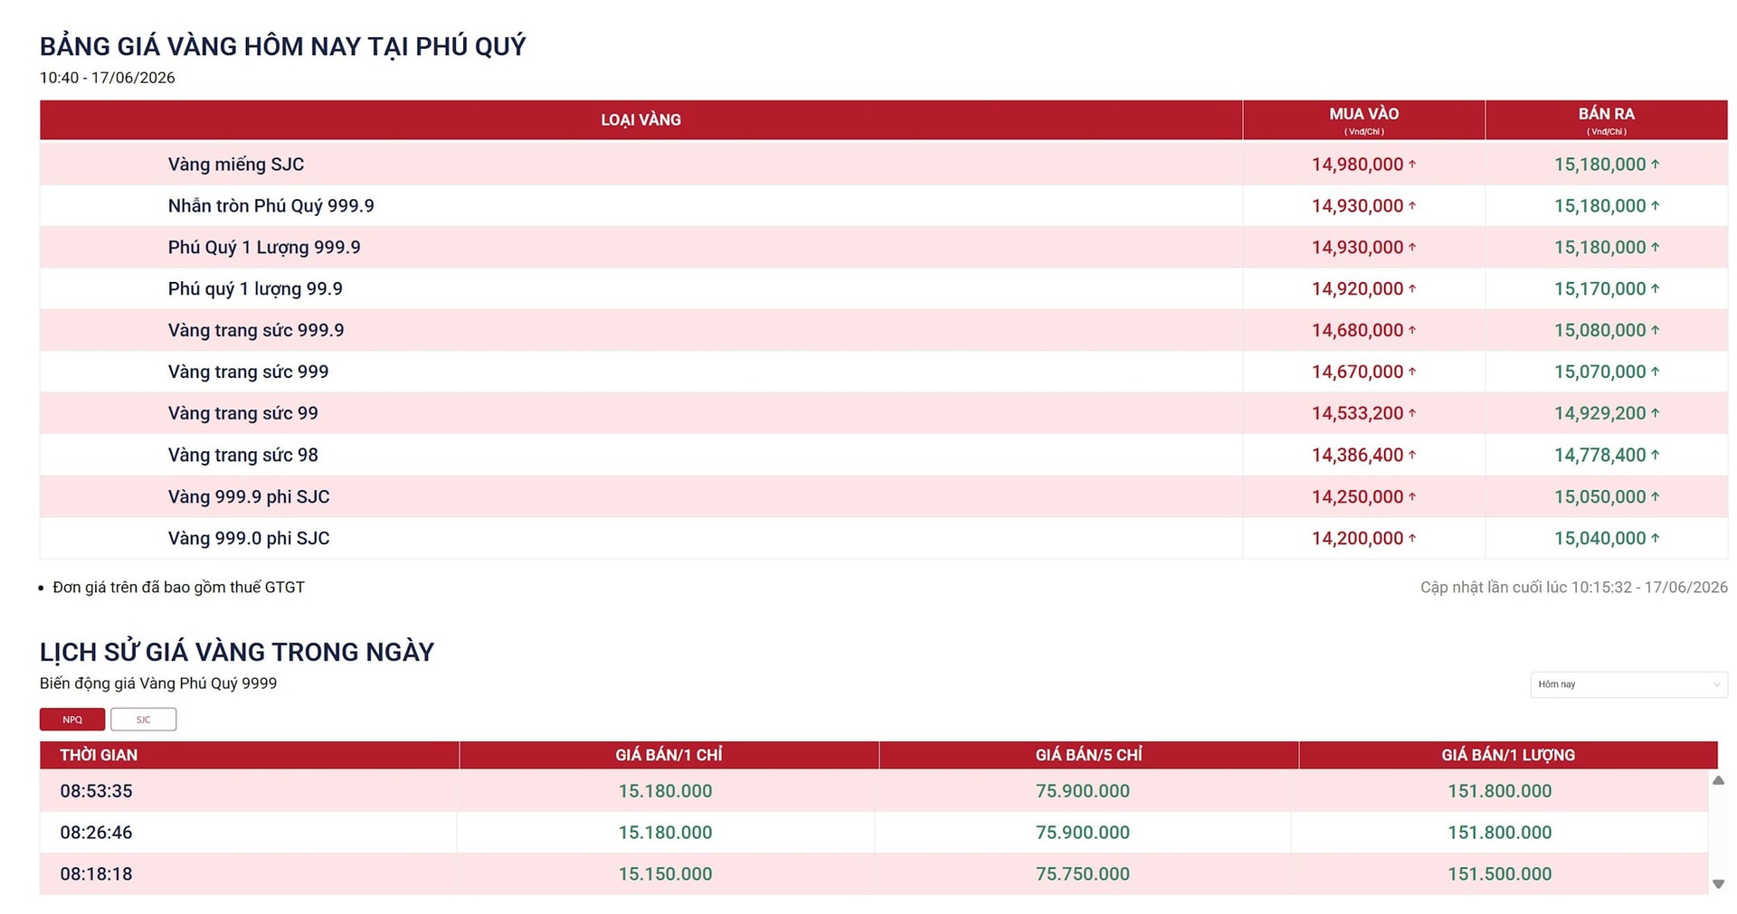Switch history to SJC gold
This screenshot has height=914, width=1737.
[x=143, y=720]
